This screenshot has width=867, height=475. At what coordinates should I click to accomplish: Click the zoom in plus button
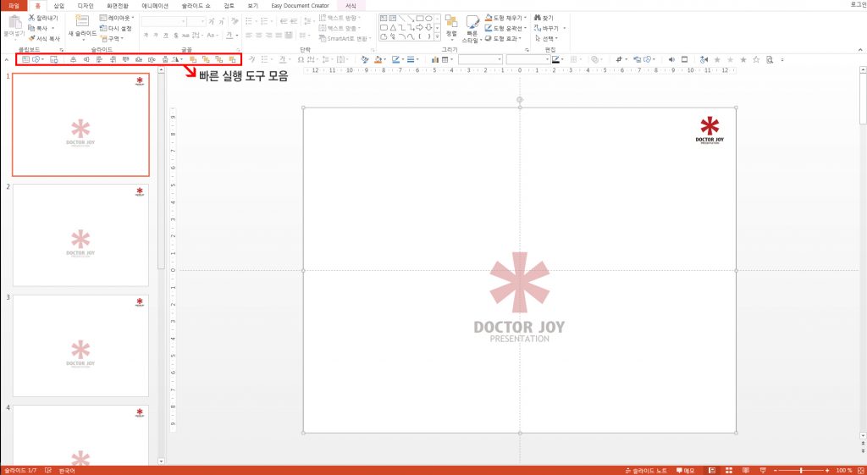827,471
